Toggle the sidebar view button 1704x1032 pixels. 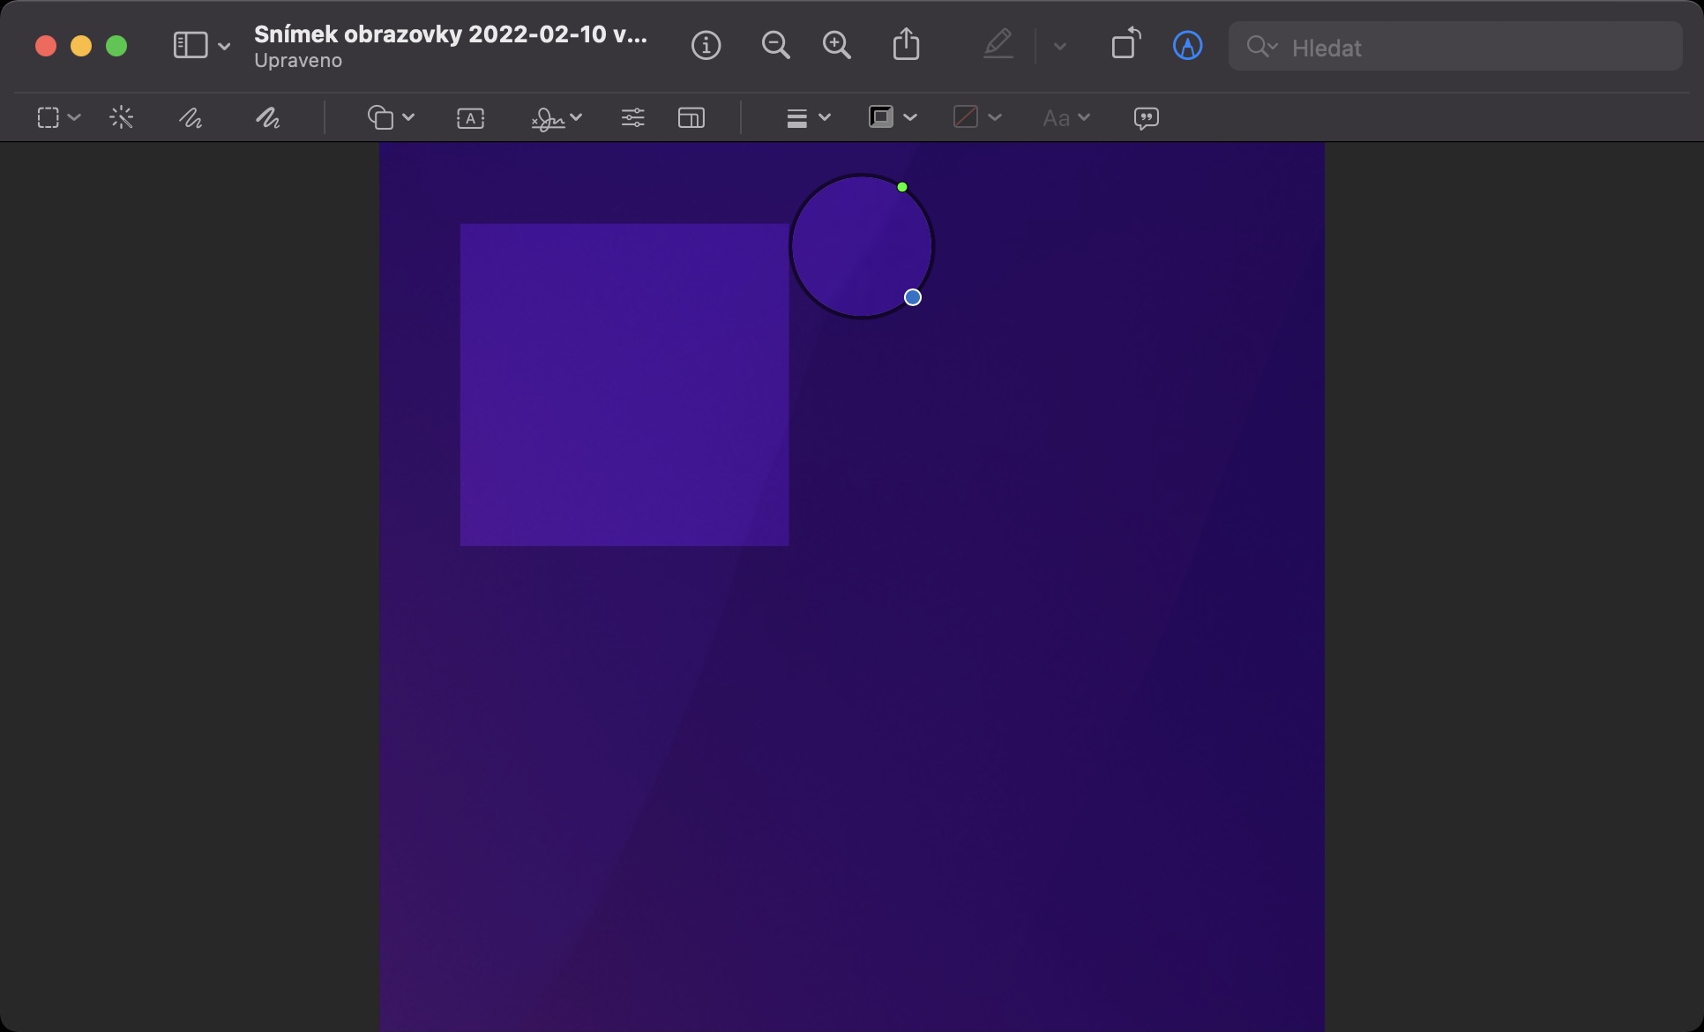coord(190,45)
